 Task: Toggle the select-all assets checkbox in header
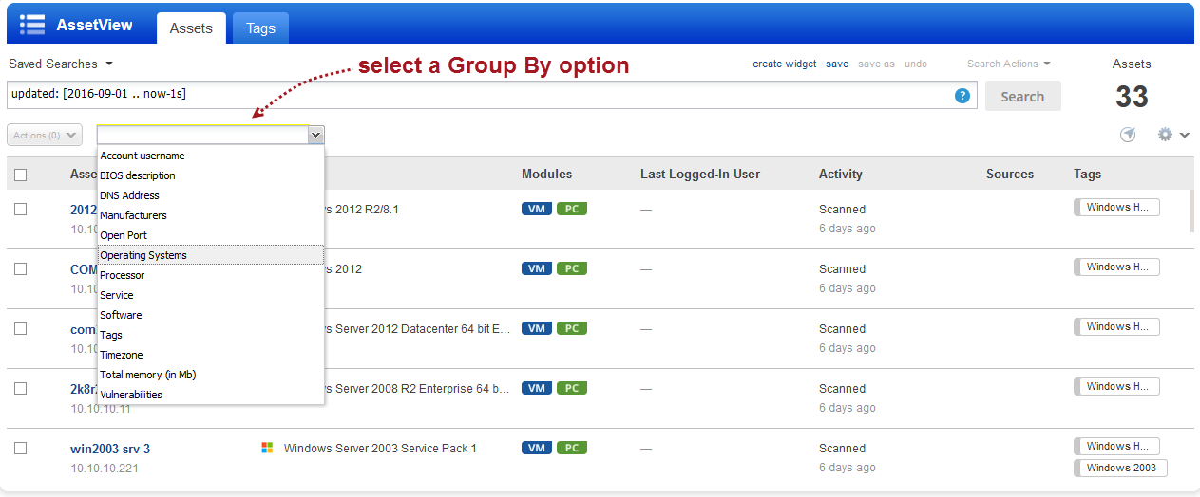[x=21, y=175]
